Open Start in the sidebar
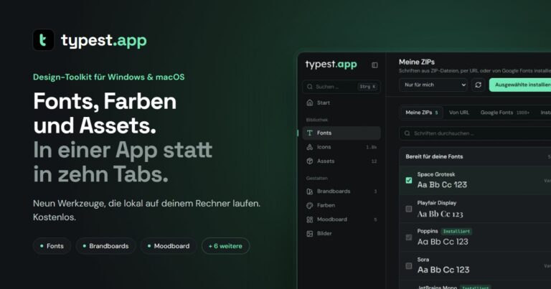This screenshot has height=289, width=551. point(342,103)
